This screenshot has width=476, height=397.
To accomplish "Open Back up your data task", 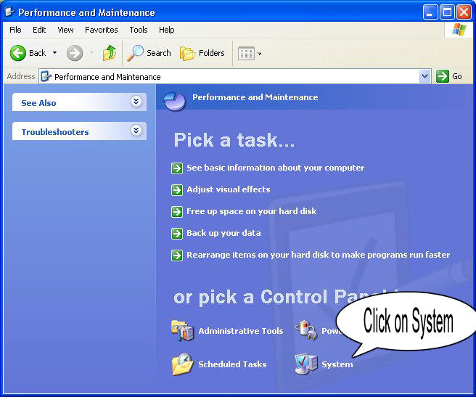I will 223,233.
